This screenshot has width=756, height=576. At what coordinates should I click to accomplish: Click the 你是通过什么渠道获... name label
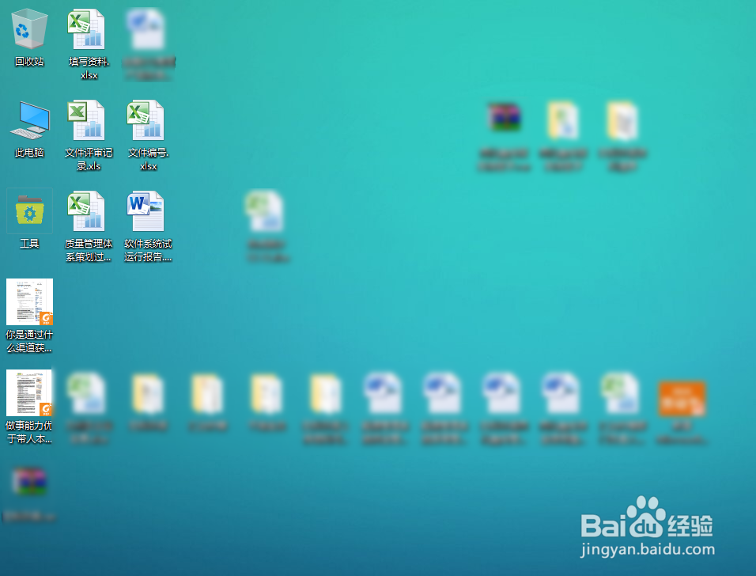[29, 341]
